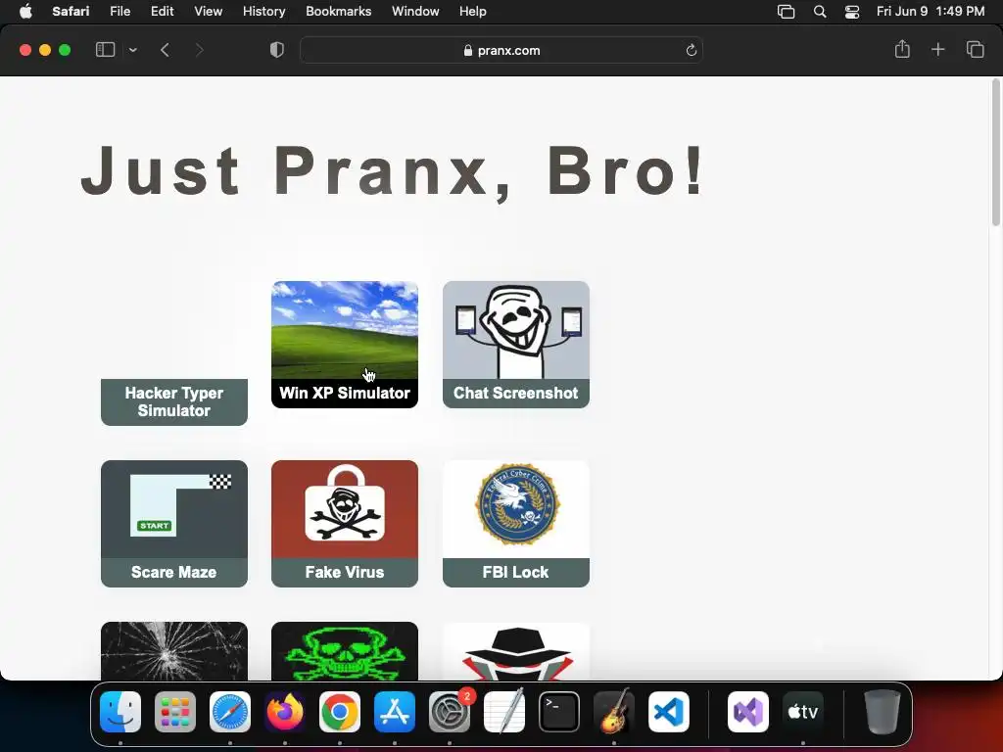The height and width of the screenshot is (752, 1003).
Task: Open the Window menu
Action: (x=415, y=12)
